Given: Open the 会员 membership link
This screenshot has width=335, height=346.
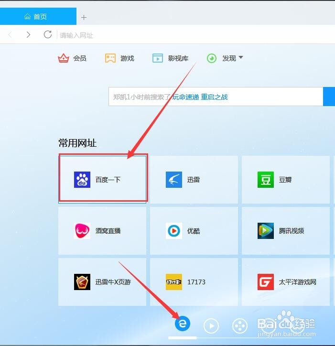Looking at the screenshot, I should [x=80, y=58].
